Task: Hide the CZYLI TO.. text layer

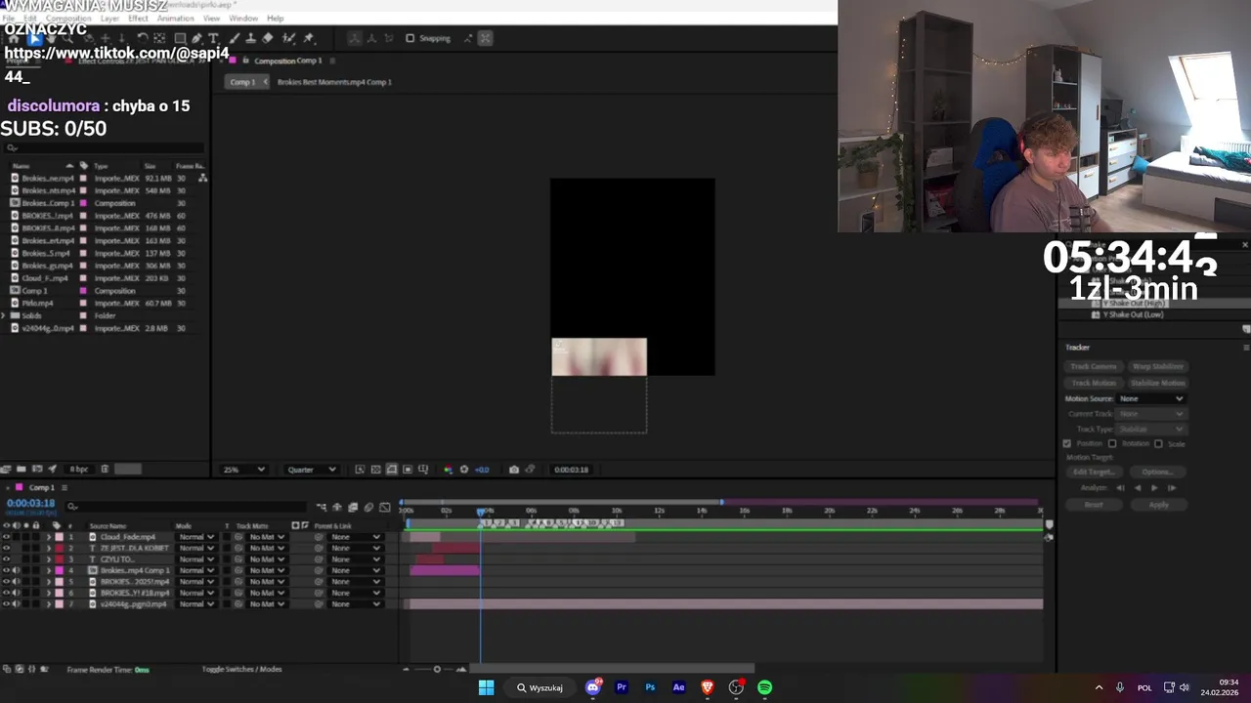Action: coord(7,559)
